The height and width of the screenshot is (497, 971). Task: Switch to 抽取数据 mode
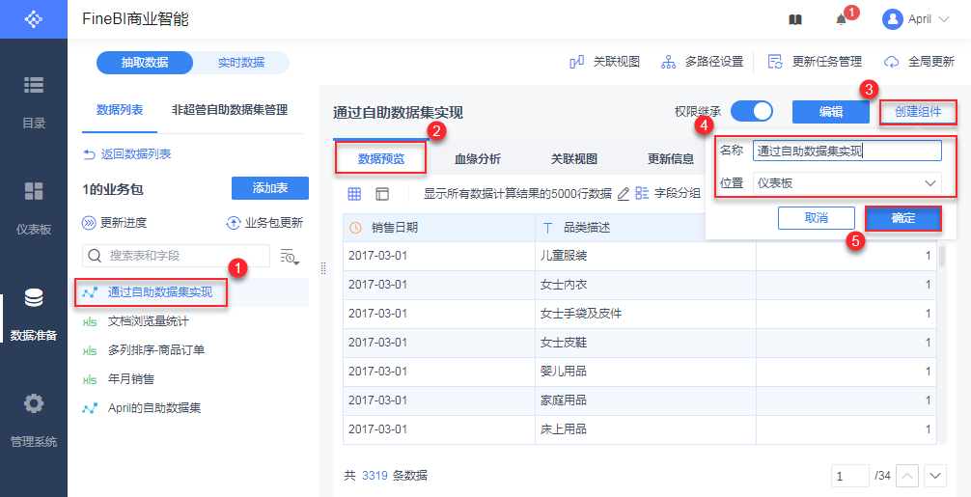[145, 63]
